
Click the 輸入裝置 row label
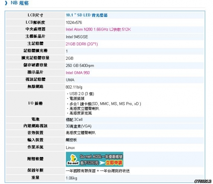pyautogui.click(x=36, y=140)
